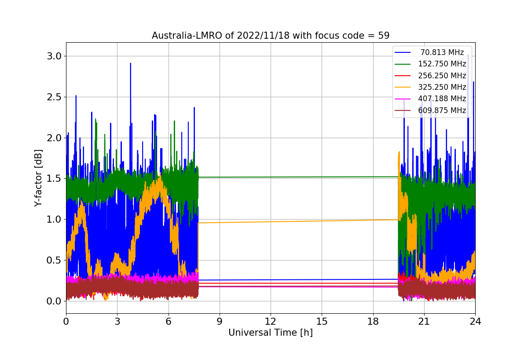Click the x-axis tick label '12'

pos(271,322)
